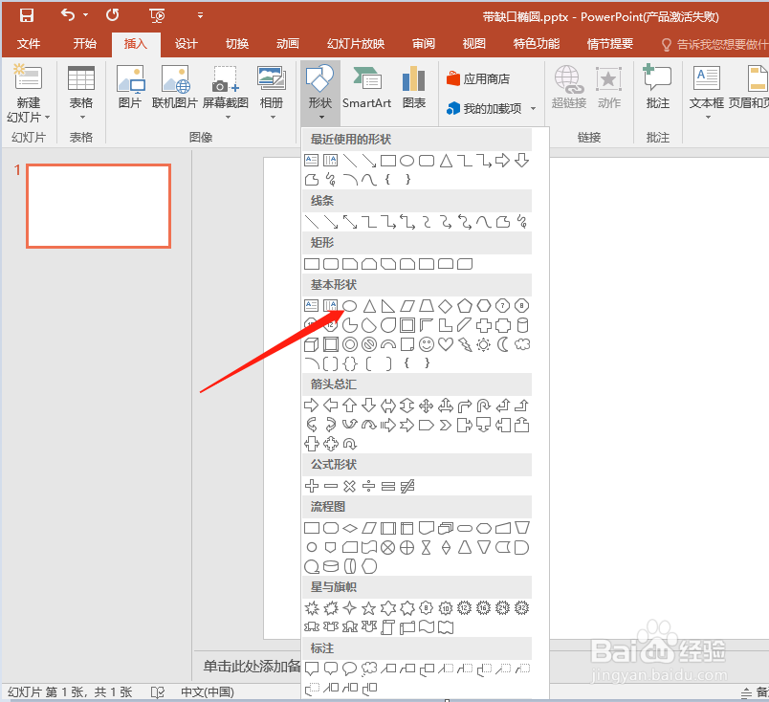Select the 5-point star under 星与旗帜
Screen dimensions: 769x702
[369, 608]
